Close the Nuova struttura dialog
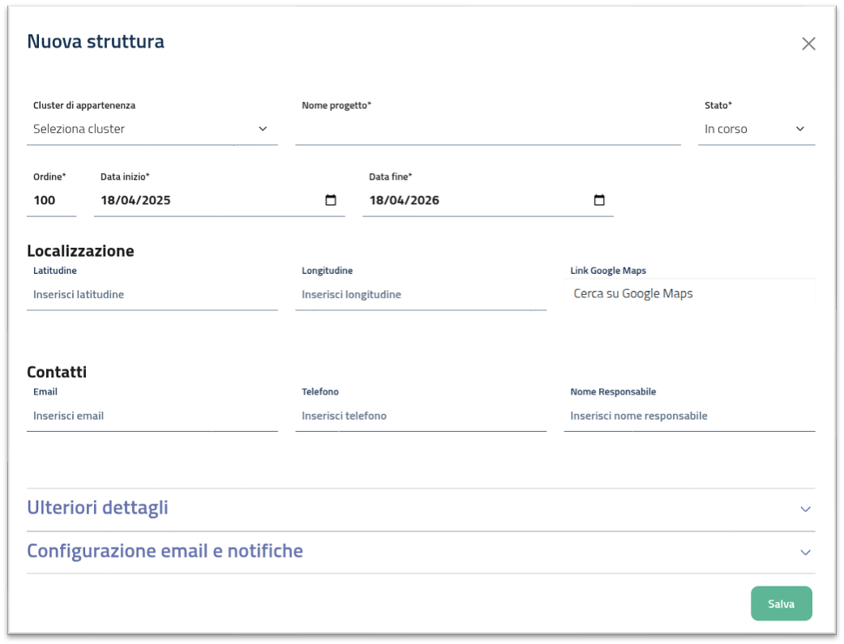The width and height of the screenshot is (844, 644). pos(808,44)
